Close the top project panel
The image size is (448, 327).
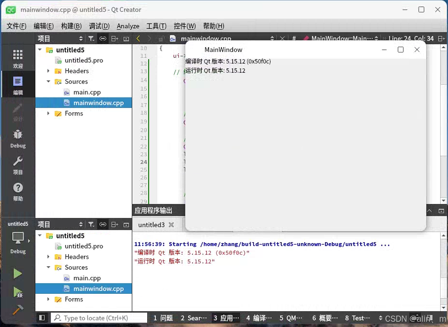click(x=126, y=39)
